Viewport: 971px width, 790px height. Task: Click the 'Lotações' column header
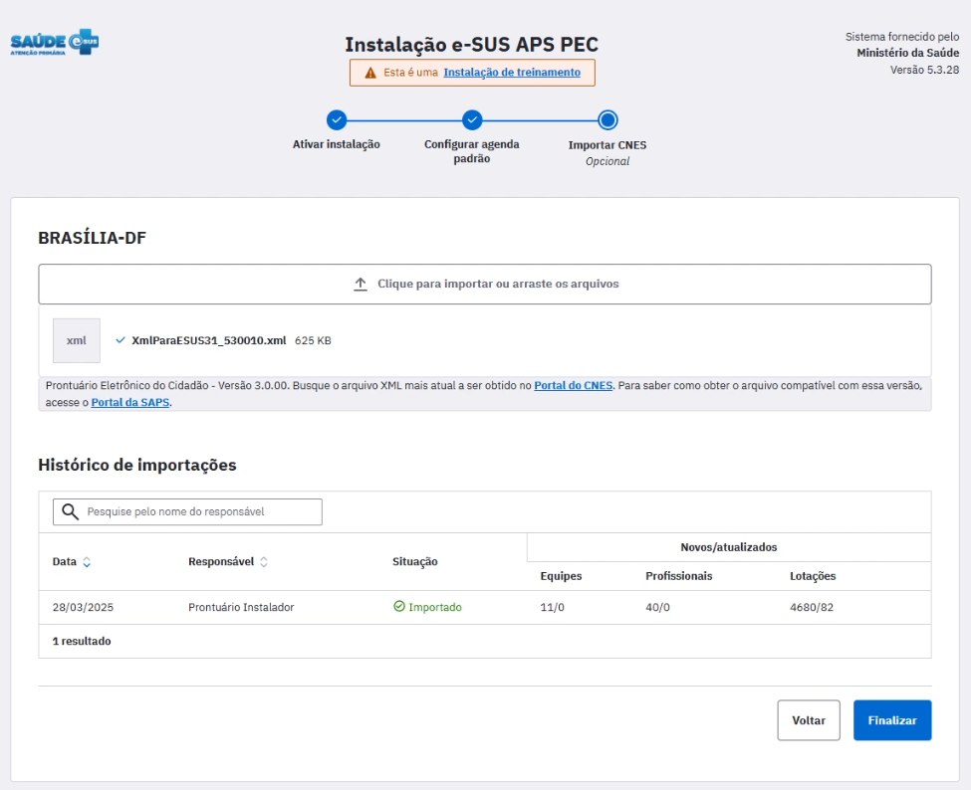(813, 576)
